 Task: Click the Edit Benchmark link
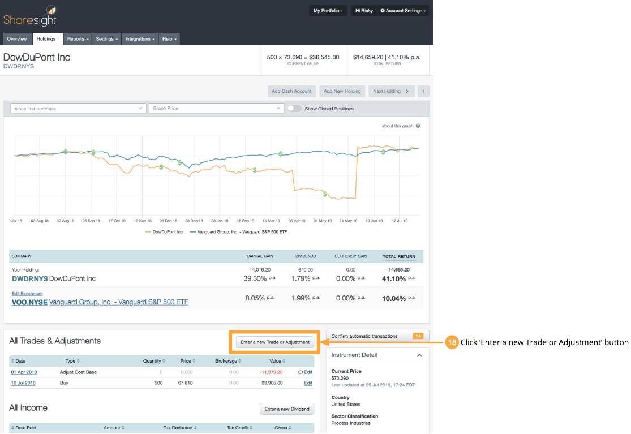tap(27, 294)
